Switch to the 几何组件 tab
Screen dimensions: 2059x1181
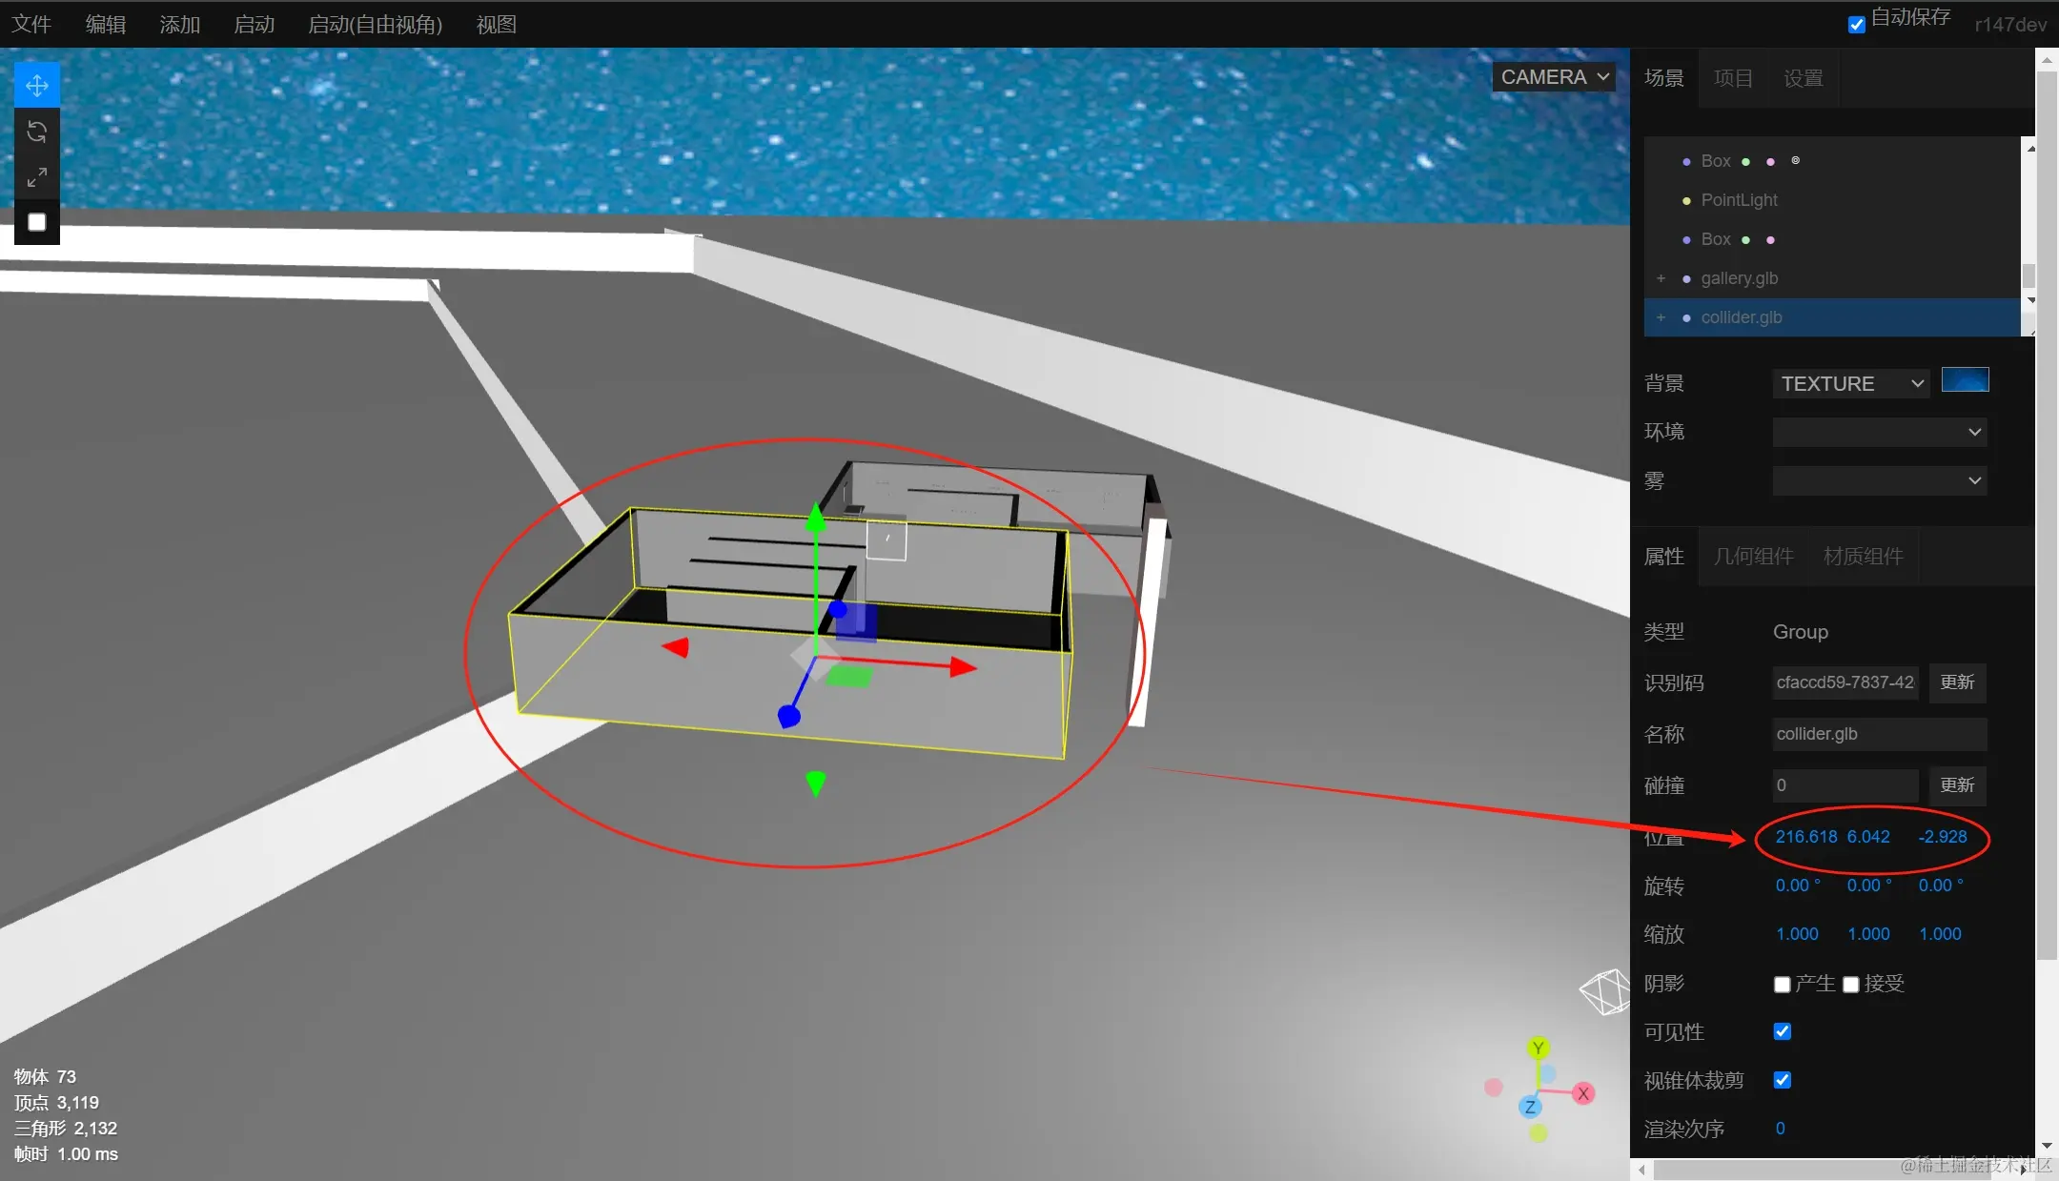(x=1753, y=557)
